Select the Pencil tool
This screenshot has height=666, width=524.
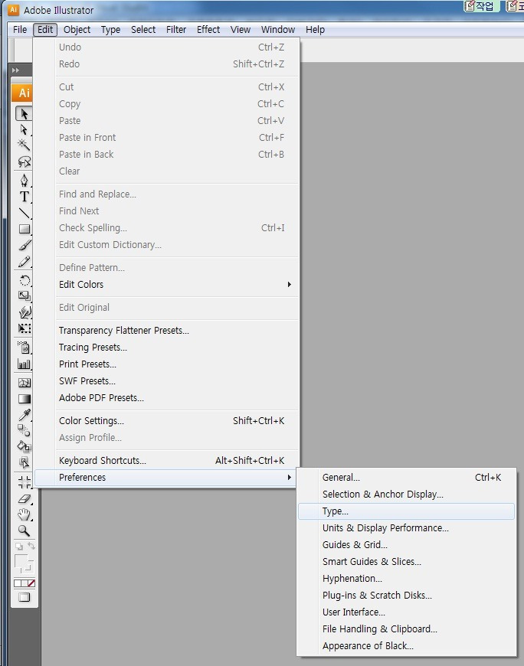point(25,261)
